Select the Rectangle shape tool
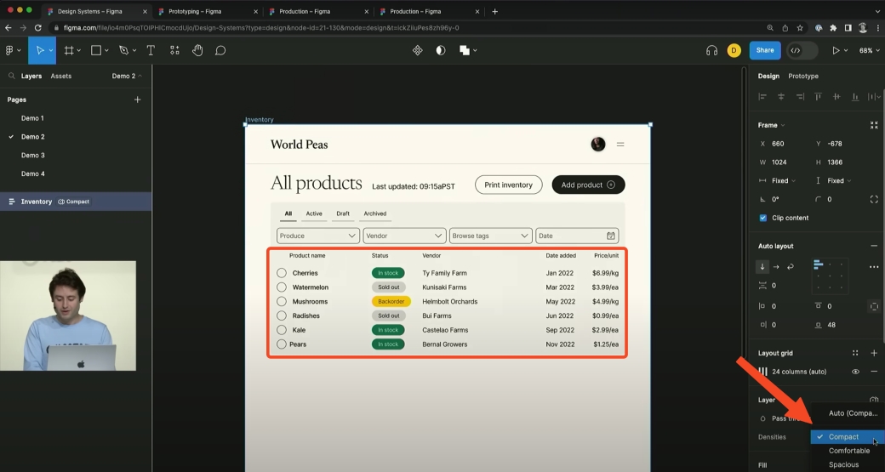The width and height of the screenshot is (885, 472). pos(96,51)
